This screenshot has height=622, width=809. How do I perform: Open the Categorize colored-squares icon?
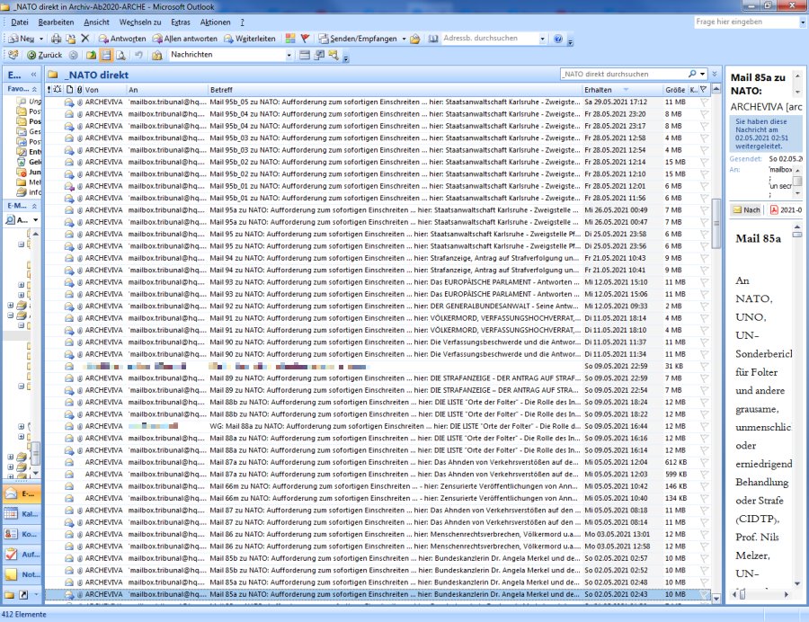290,39
